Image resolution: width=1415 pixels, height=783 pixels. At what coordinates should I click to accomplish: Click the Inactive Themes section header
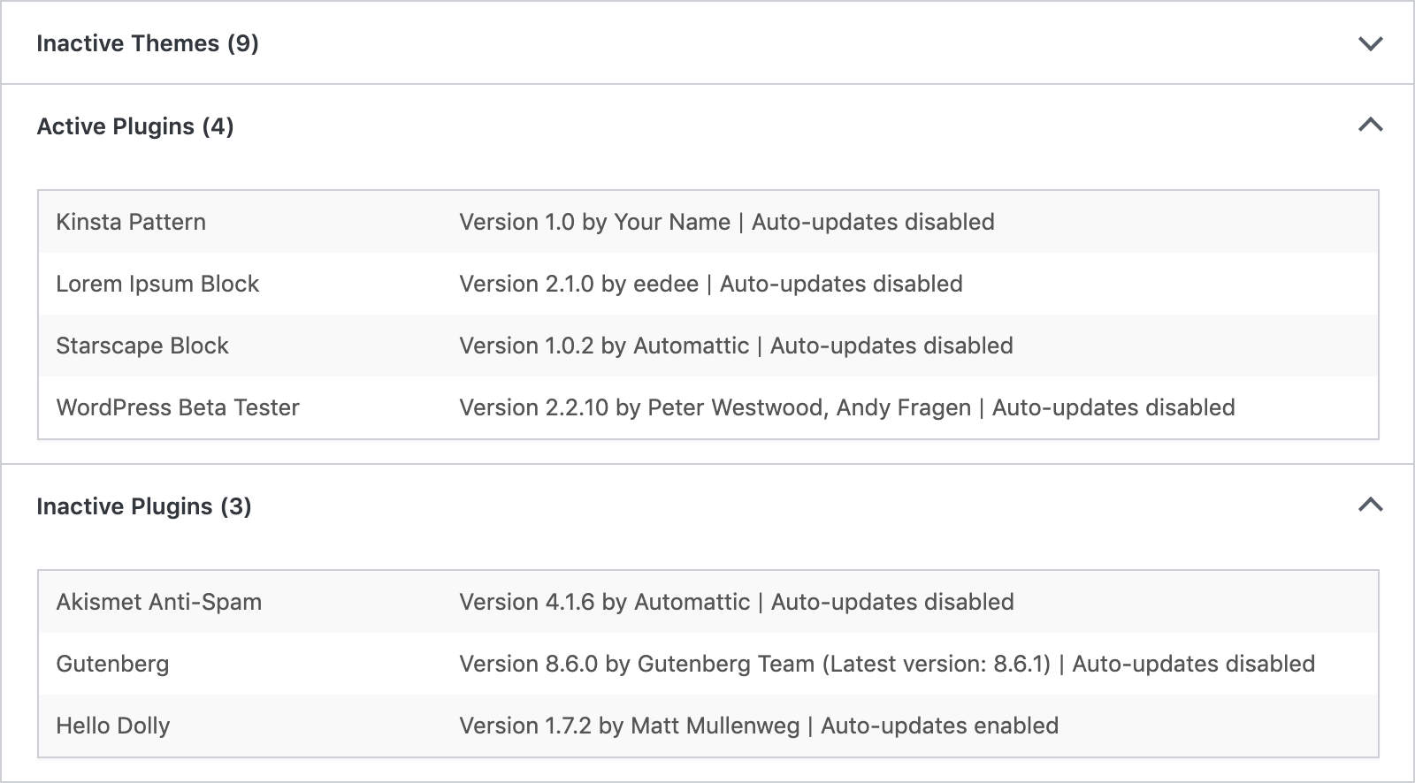pyautogui.click(x=147, y=42)
